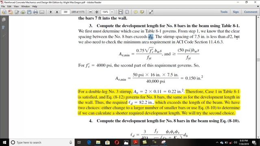
Task: Save the file with the floppy icon
Action: click(x=29, y=12)
